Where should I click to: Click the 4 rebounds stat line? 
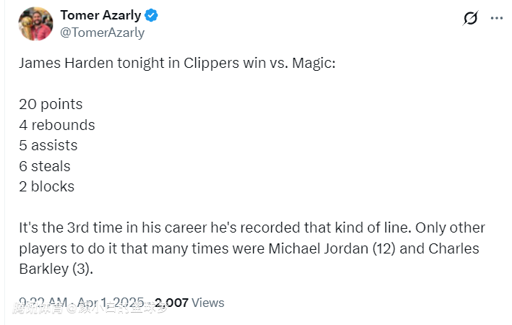pyautogui.click(x=57, y=125)
